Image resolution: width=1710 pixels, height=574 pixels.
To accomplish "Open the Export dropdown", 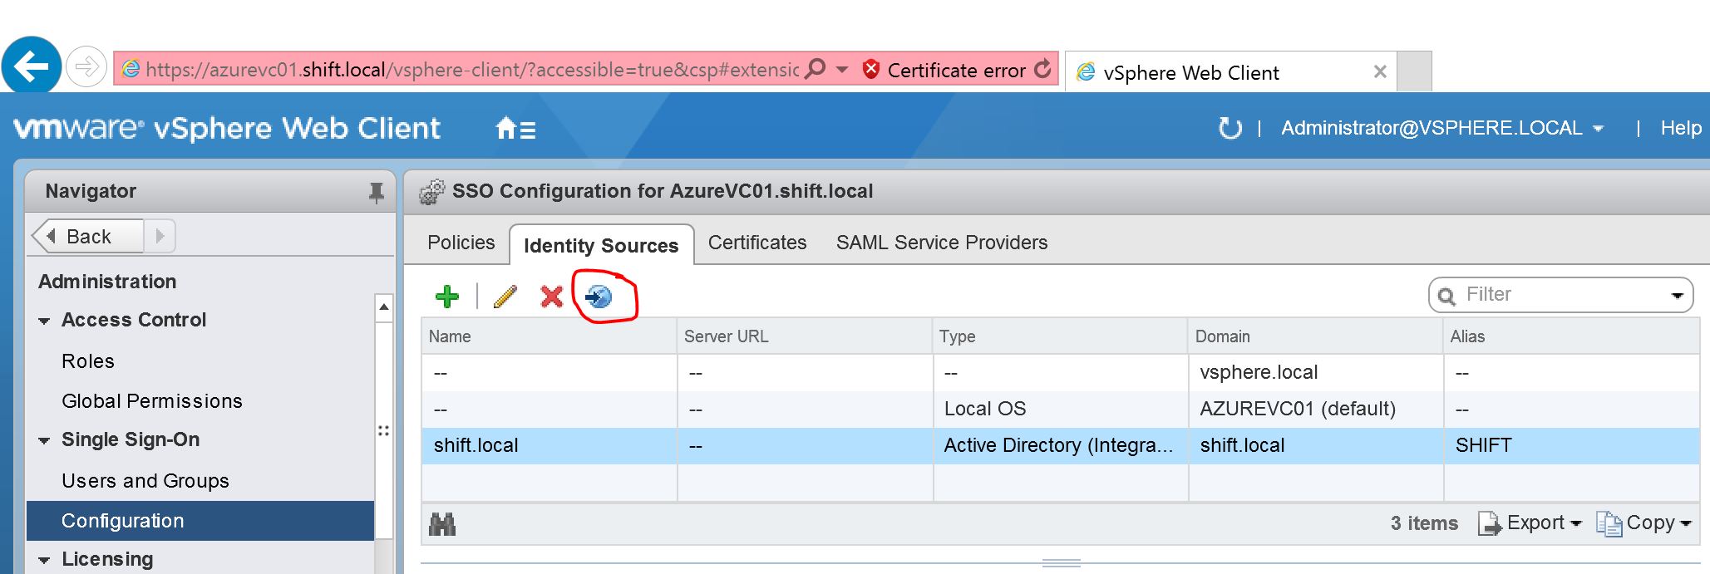I will click(1530, 523).
